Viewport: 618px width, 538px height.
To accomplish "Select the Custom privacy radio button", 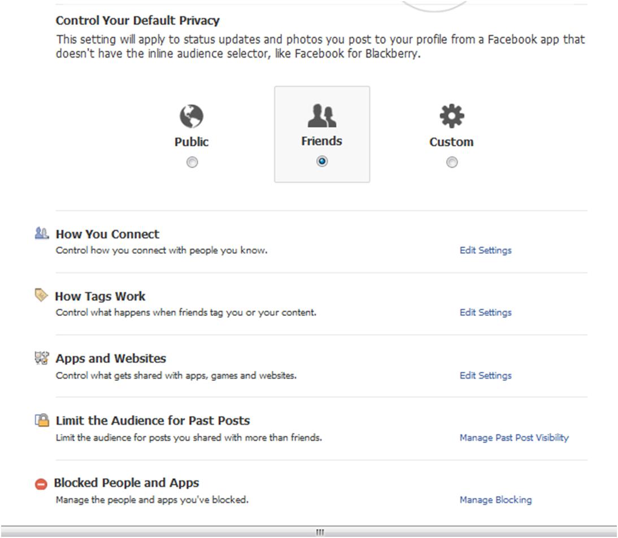I will tap(451, 163).
